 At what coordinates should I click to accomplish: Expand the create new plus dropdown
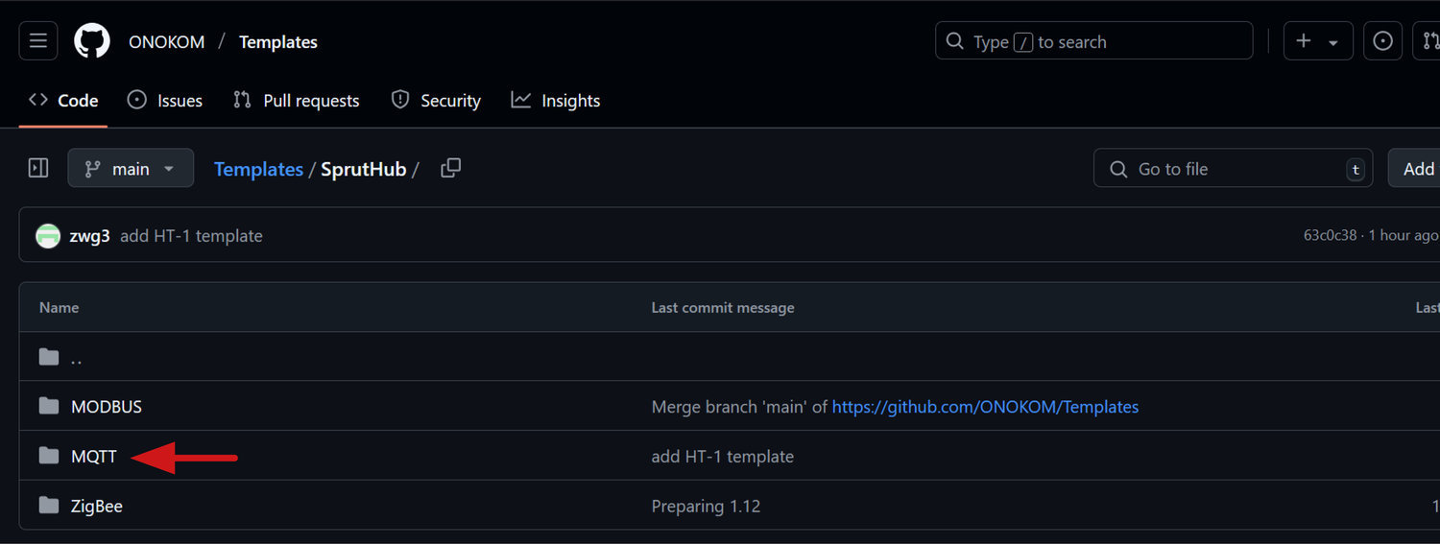(x=1317, y=41)
